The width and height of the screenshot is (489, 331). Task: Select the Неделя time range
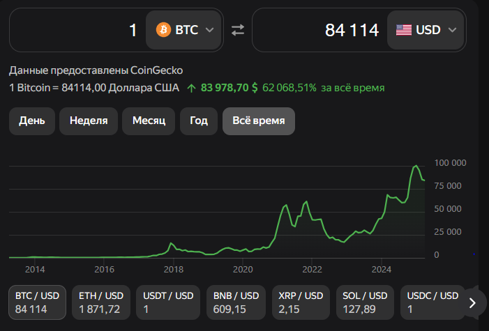tap(89, 121)
